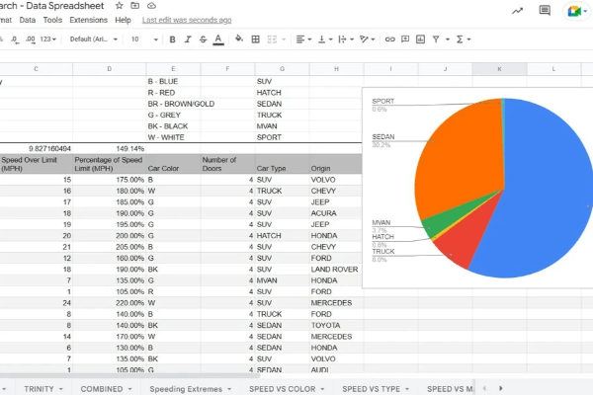593x395 pixels.
Task: Open the 'Last edit was seconds ago' link
Action: pos(187,20)
